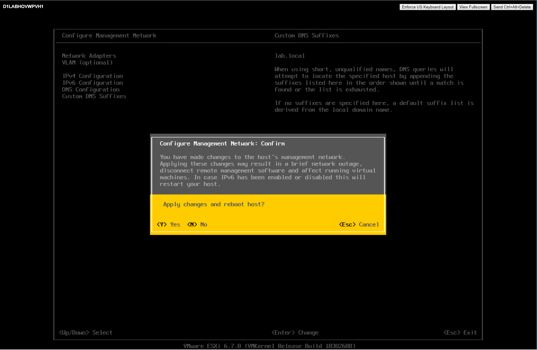
Task: Open DNS Configuration menu item
Action: [x=91, y=90]
